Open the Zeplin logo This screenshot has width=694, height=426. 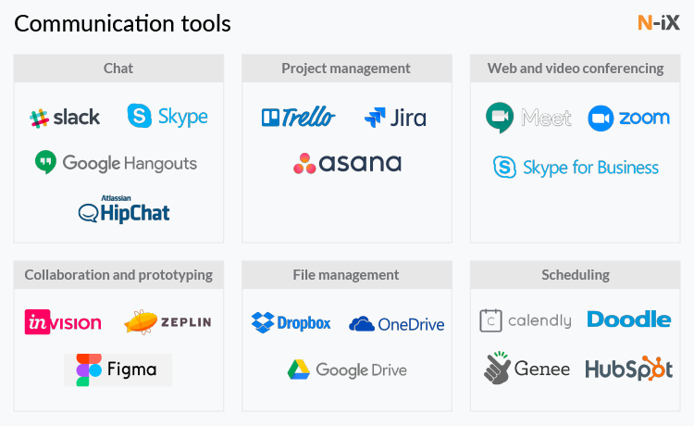167,322
